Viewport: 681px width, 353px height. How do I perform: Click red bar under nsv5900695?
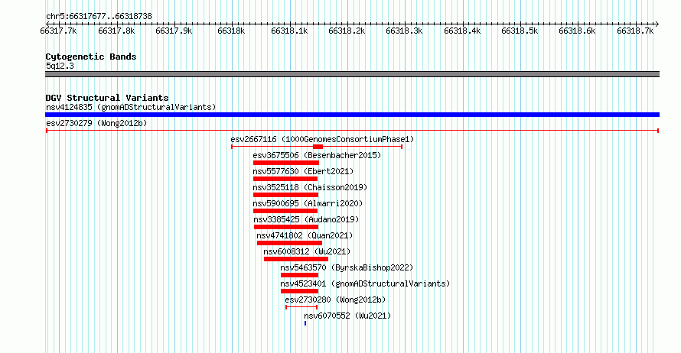(x=285, y=211)
